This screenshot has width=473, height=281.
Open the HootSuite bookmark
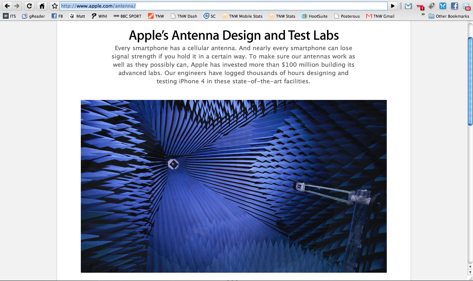click(x=315, y=16)
